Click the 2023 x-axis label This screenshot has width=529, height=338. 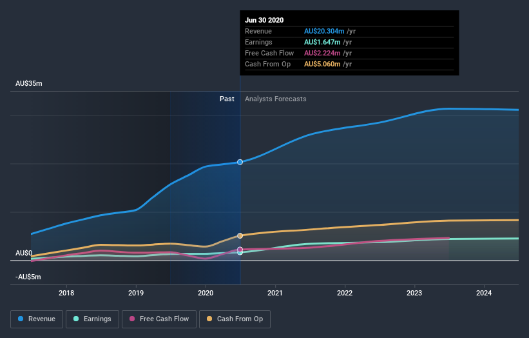point(414,293)
